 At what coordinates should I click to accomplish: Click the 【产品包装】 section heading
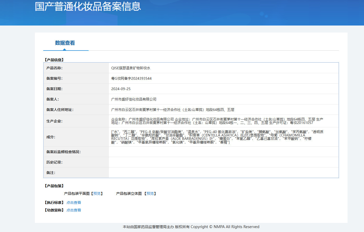54,186
